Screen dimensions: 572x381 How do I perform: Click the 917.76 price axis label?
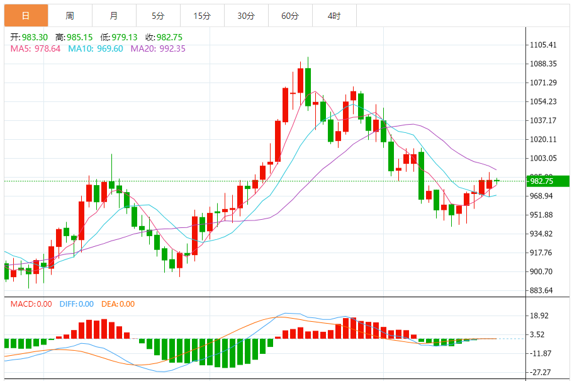pyautogui.click(x=541, y=253)
